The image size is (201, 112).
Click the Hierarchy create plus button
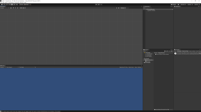144,8
